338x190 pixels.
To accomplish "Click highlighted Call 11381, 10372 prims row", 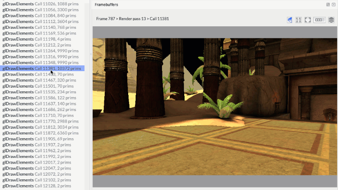I will (42, 68).
